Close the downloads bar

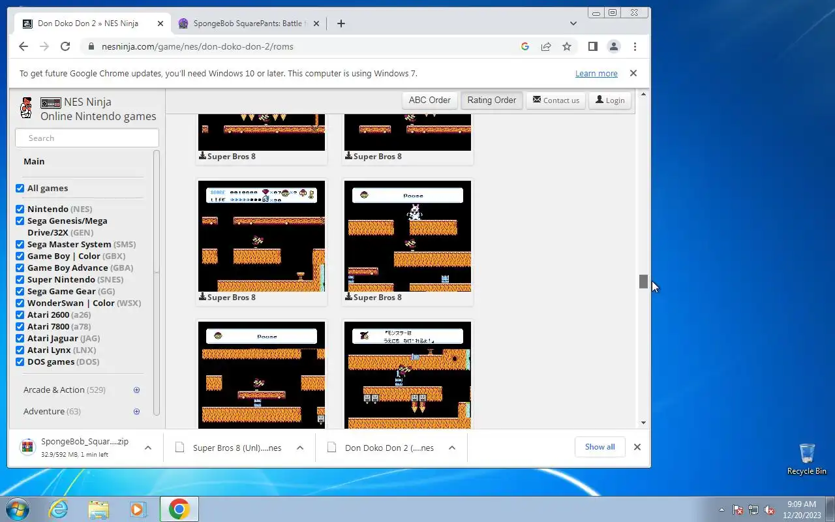point(637,447)
